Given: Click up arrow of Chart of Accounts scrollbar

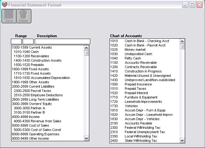Looking at the screenshot, I should 182,41.
